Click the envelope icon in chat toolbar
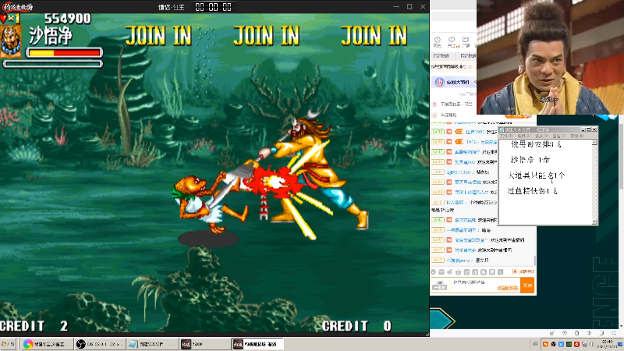This screenshot has width=624, height=351. [441, 271]
